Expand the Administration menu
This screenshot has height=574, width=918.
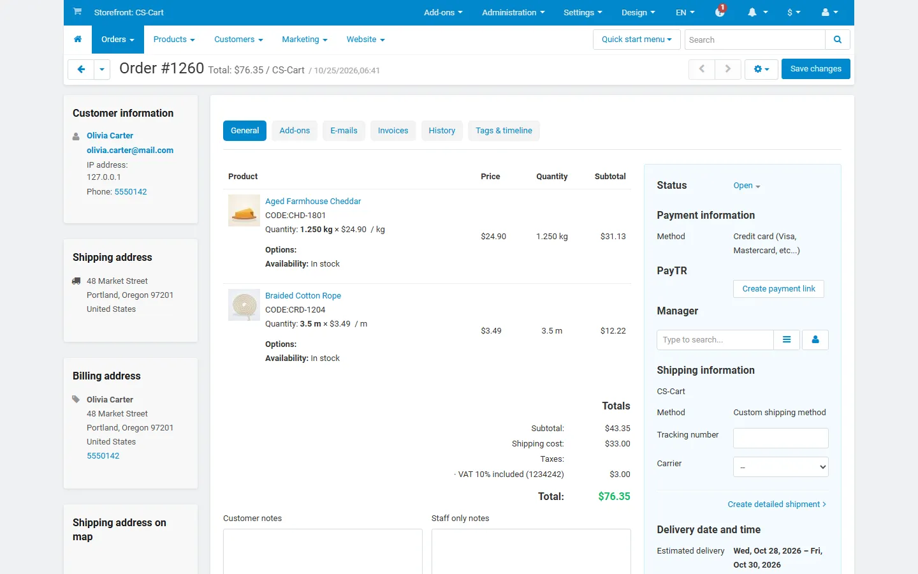(x=513, y=12)
